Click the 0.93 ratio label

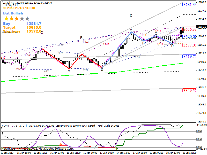point(86,69)
